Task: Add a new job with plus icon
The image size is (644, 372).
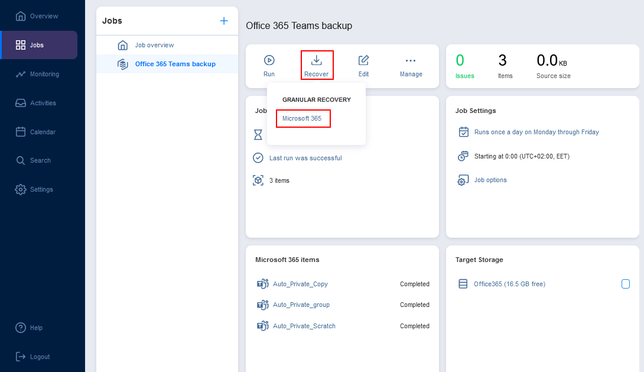Action: pyautogui.click(x=224, y=21)
